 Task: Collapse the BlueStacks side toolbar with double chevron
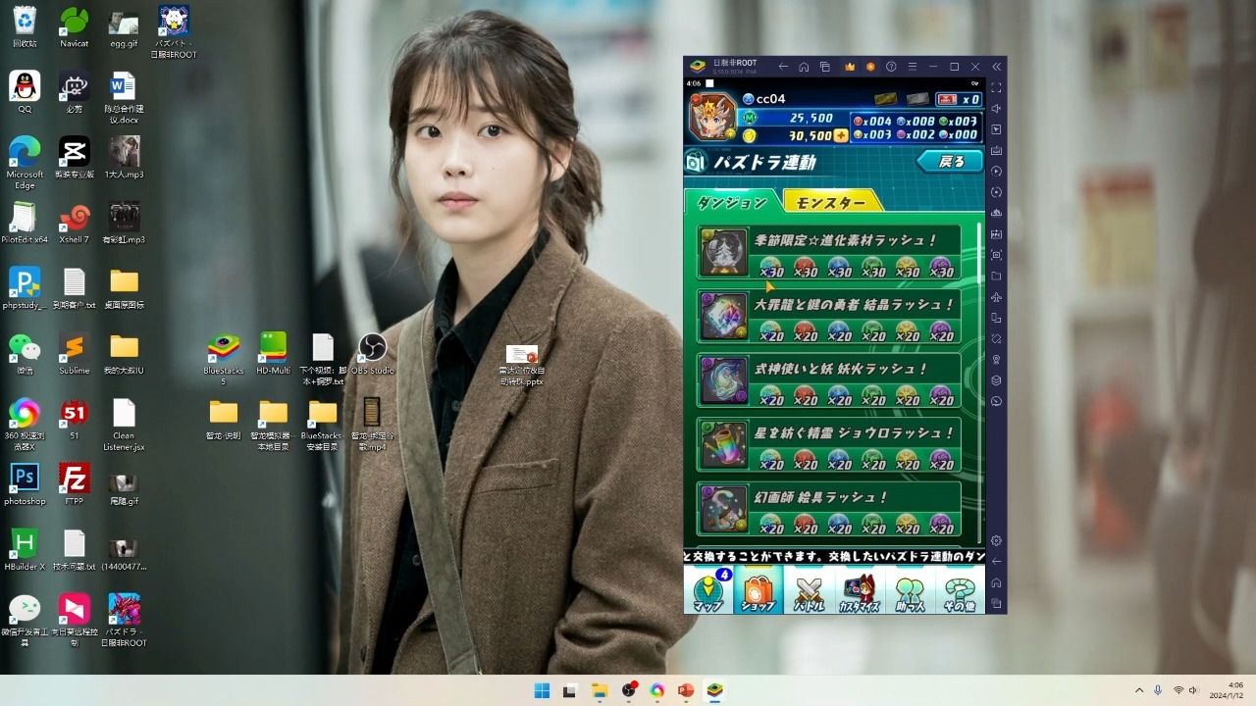click(x=997, y=67)
